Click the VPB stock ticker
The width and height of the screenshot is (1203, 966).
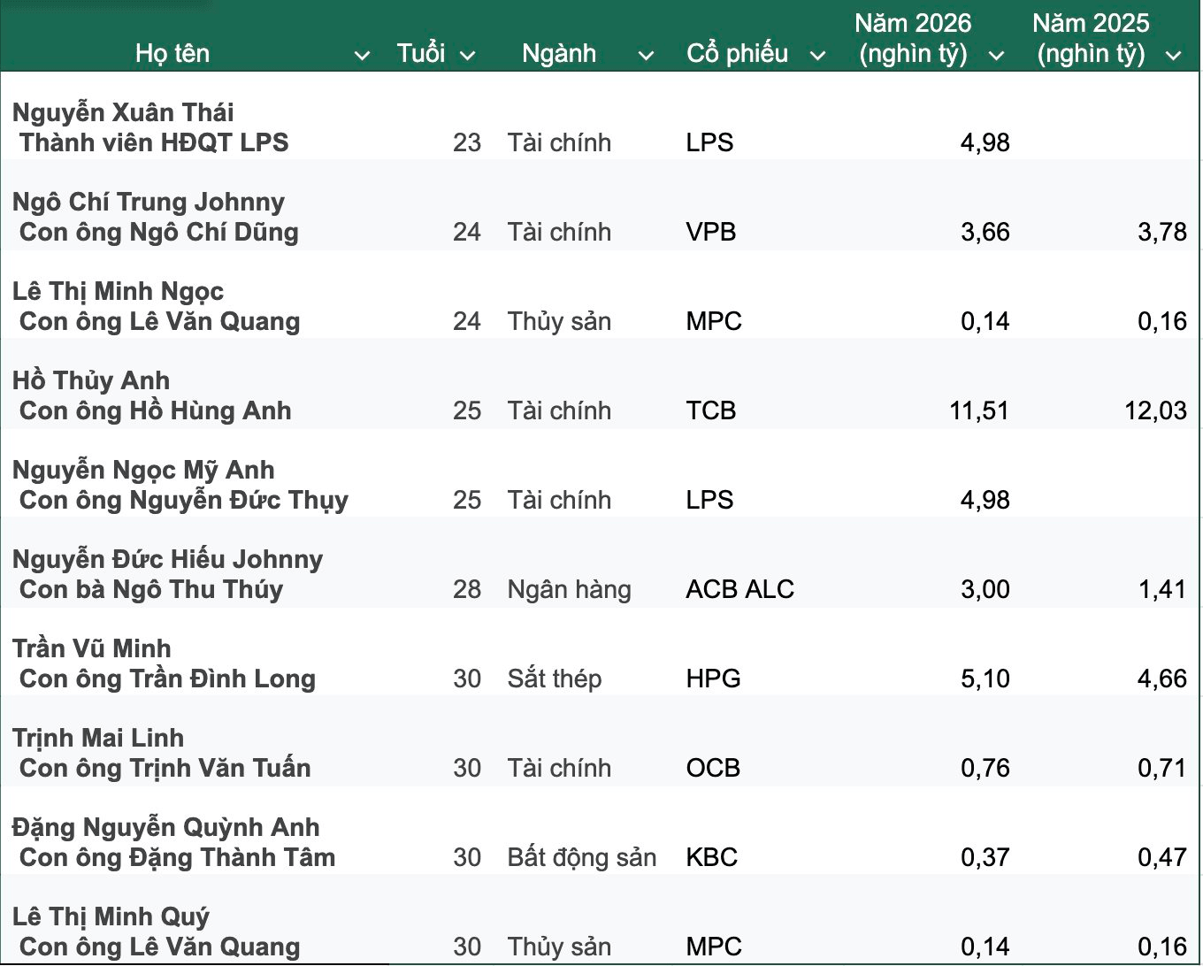coord(711,232)
